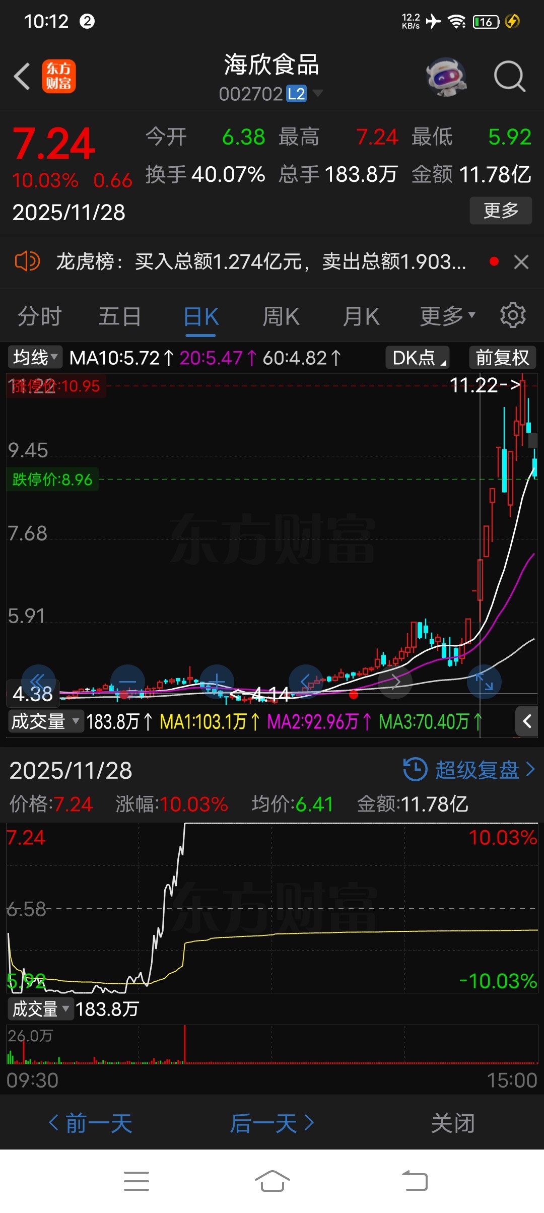This screenshot has height=1213, width=544.
Task: Expand the 成交量 dropdown in the intraday panel
Action: (41, 1008)
